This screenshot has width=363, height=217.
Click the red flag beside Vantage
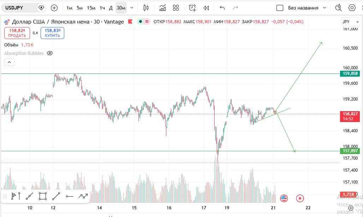point(130,21)
